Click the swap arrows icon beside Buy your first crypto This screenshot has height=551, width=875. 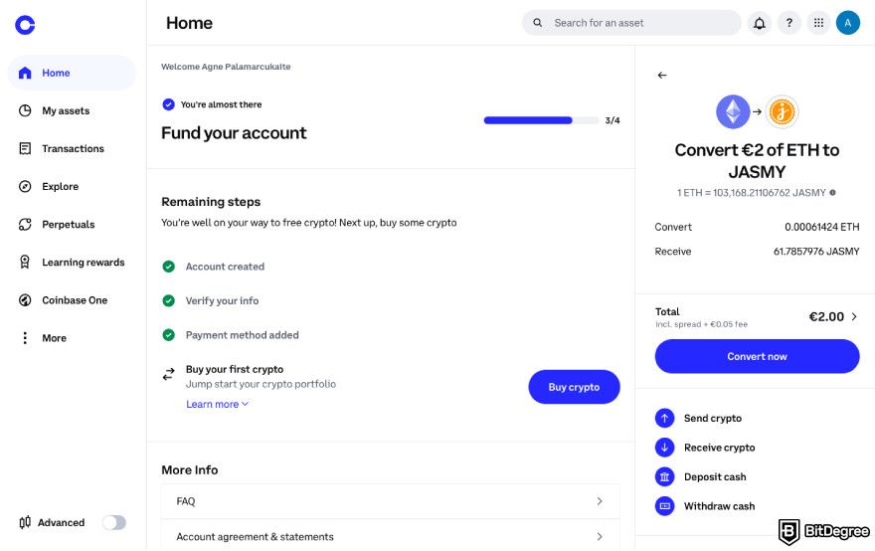click(x=168, y=374)
